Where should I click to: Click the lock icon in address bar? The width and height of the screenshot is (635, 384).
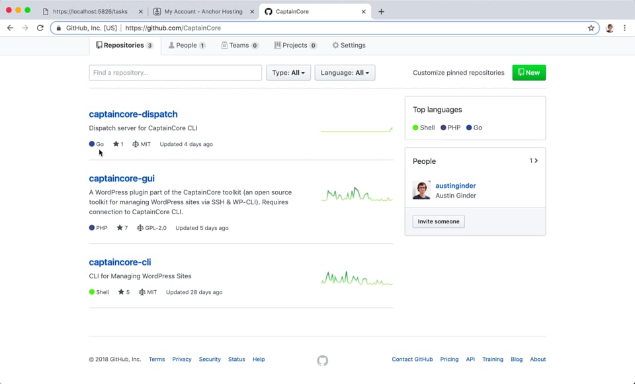[x=59, y=28]
